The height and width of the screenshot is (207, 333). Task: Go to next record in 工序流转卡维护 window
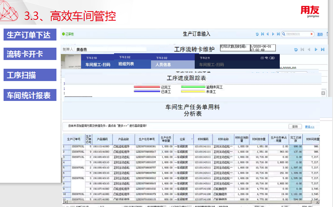coord(316,50)
